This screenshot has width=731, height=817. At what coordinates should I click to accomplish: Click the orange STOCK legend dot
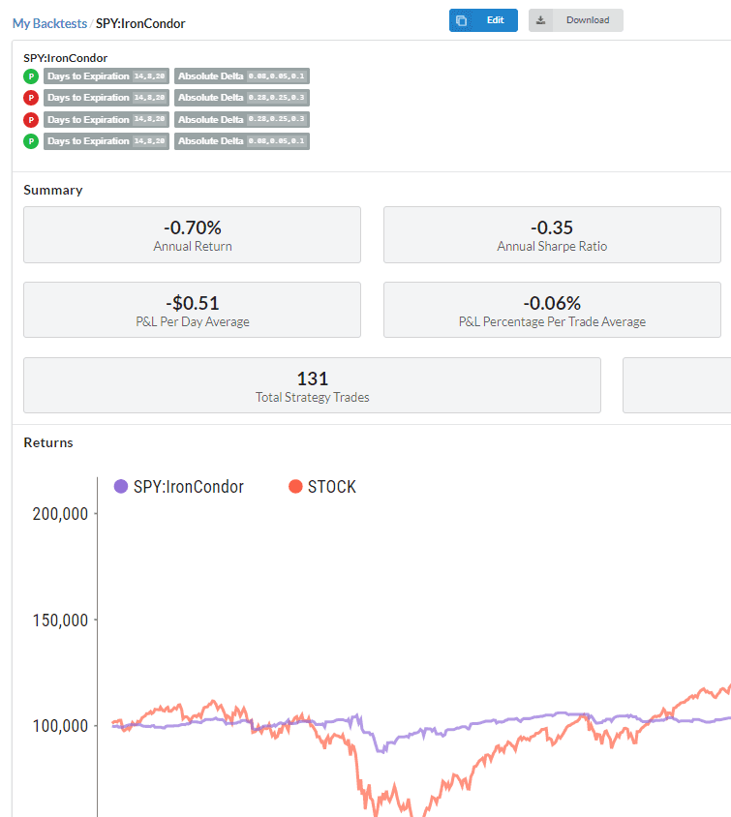pos(295,487)
